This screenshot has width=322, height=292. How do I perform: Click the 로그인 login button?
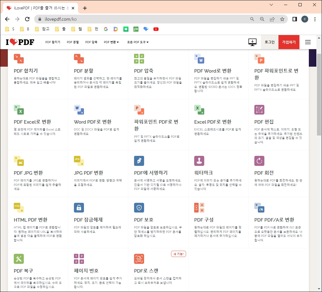pos(269,42)
